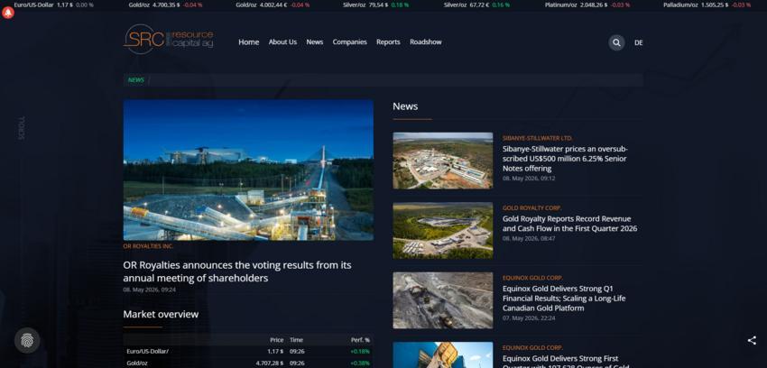This screenshot has width=767, height=368.
Task: Click the red notification bell icon
Action: pyautogui.click(x=8, y=13)
